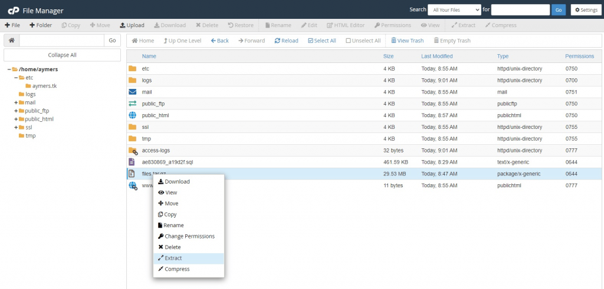Screen dimensions: 604x289
Task: Open the All Your Files search dropdown
Action: click(x=454, y=10)
